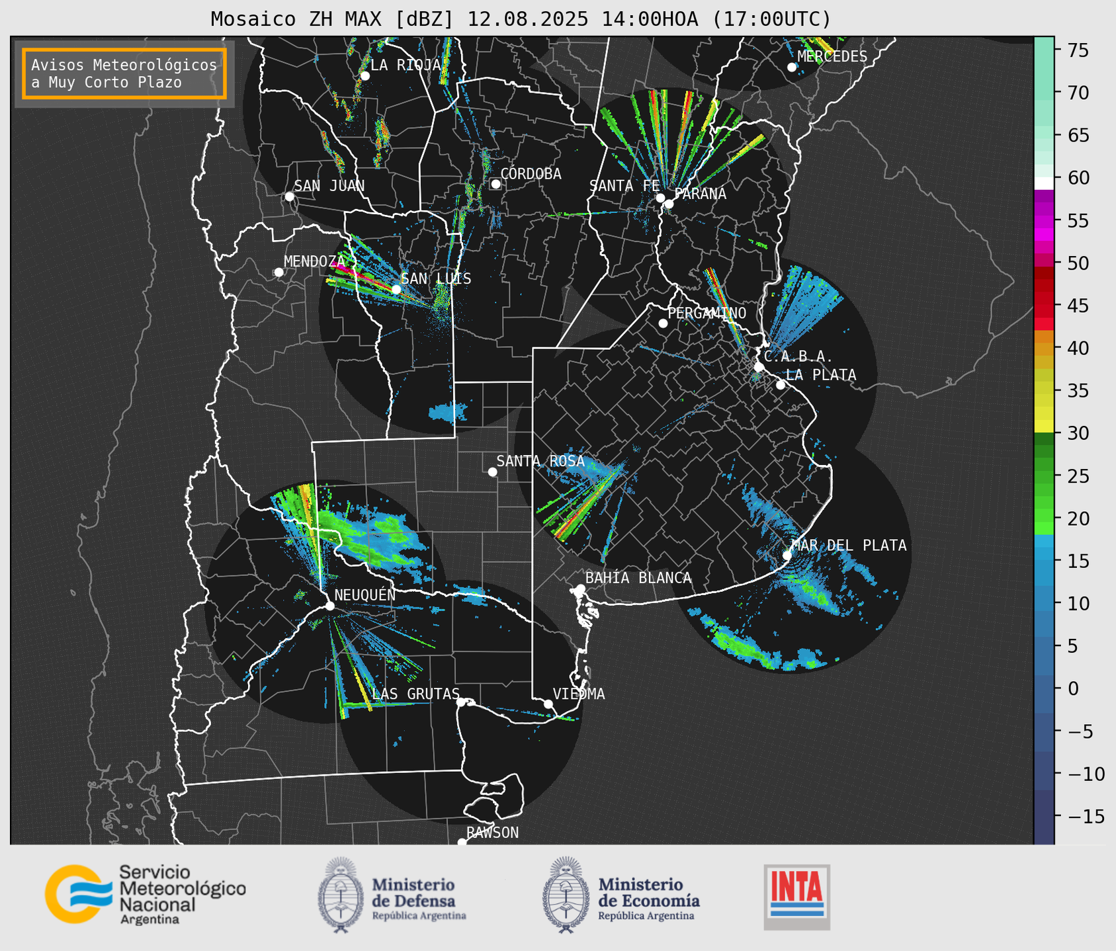Image resolution: width=1116 pixels, height=951 pixels.
Task: Select the VIEDMA city marker
Action: [x=548, y=704]
